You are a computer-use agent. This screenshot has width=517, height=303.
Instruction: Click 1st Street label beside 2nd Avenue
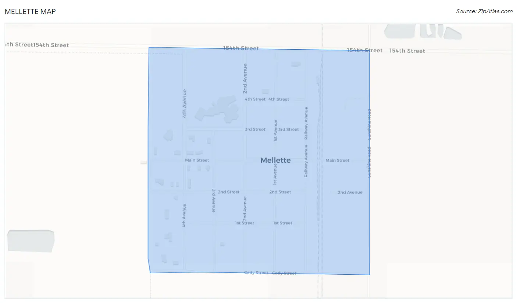(245, 223)
